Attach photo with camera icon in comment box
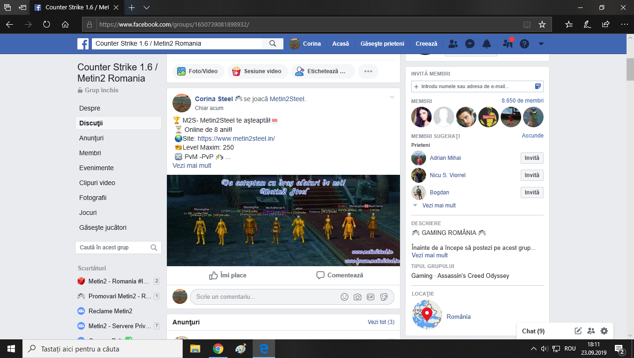634x358 pixels. coord(358,297)
